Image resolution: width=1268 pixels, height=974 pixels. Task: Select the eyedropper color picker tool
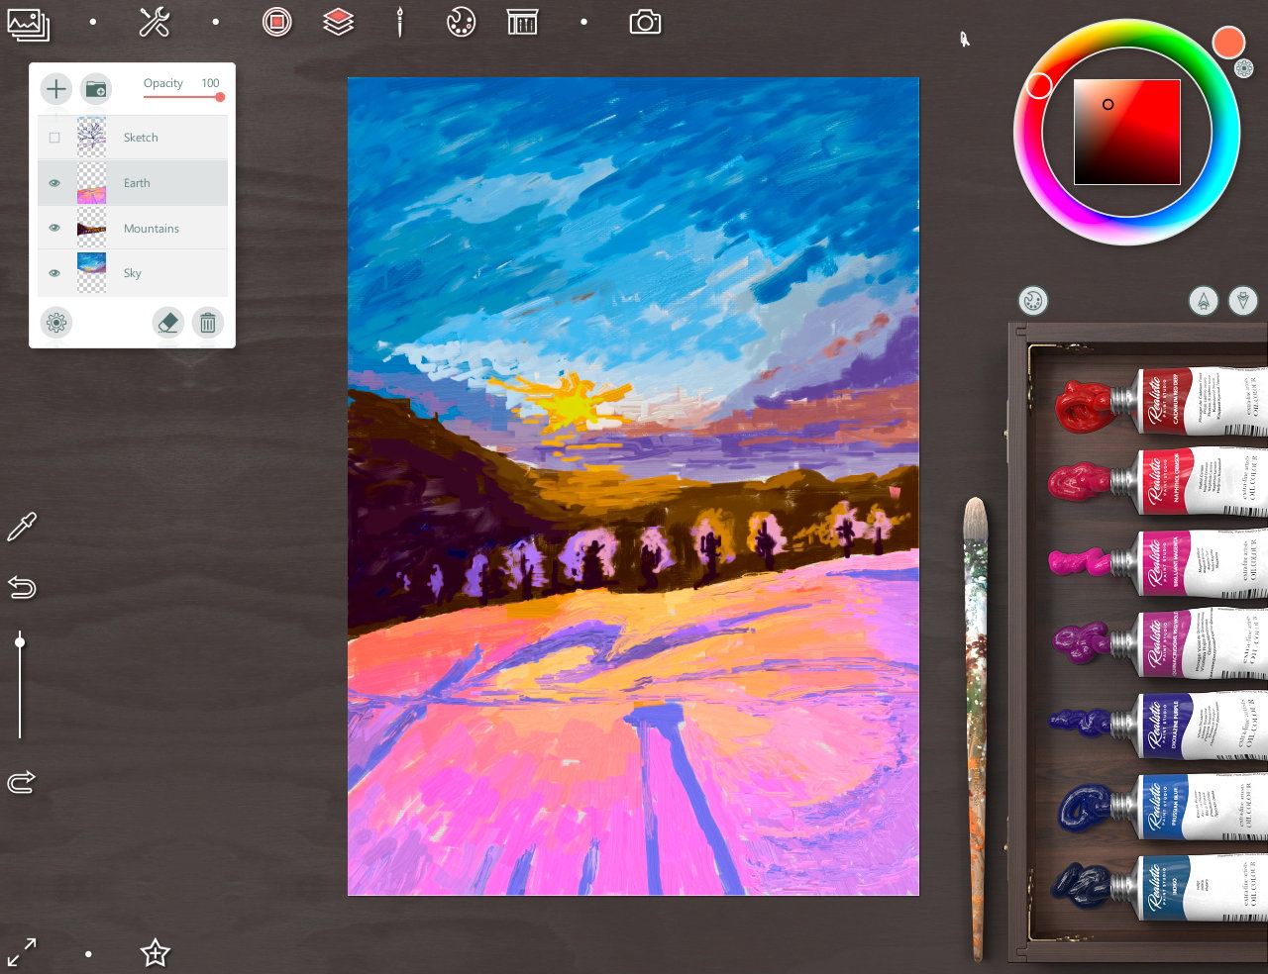[x=21, y=527]
